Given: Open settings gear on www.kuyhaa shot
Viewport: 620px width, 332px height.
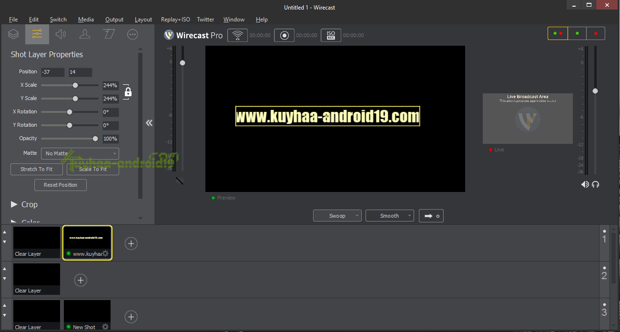Looking at the screenshot, I should click(105, 254).
